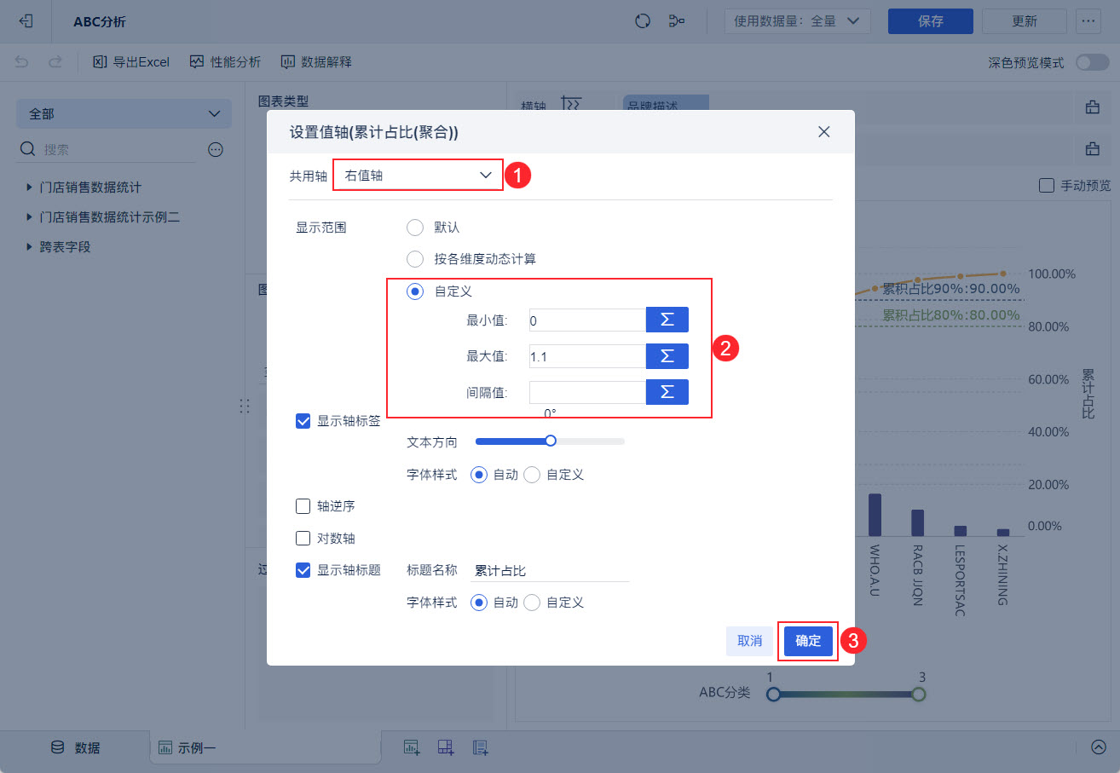This screenshot has height=773, width=1120.
Task: Click the 最小值 input field
Action: (x=587, y=320)
